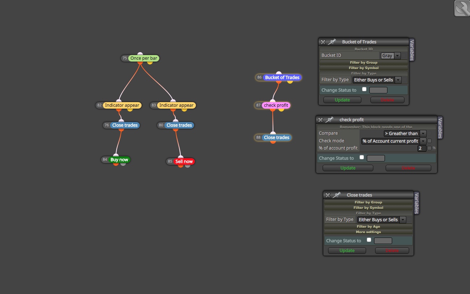The height and width of the screenshot is (294, 470).
Task: Click orange output dot of Once per bar
Action: [140, 62]
